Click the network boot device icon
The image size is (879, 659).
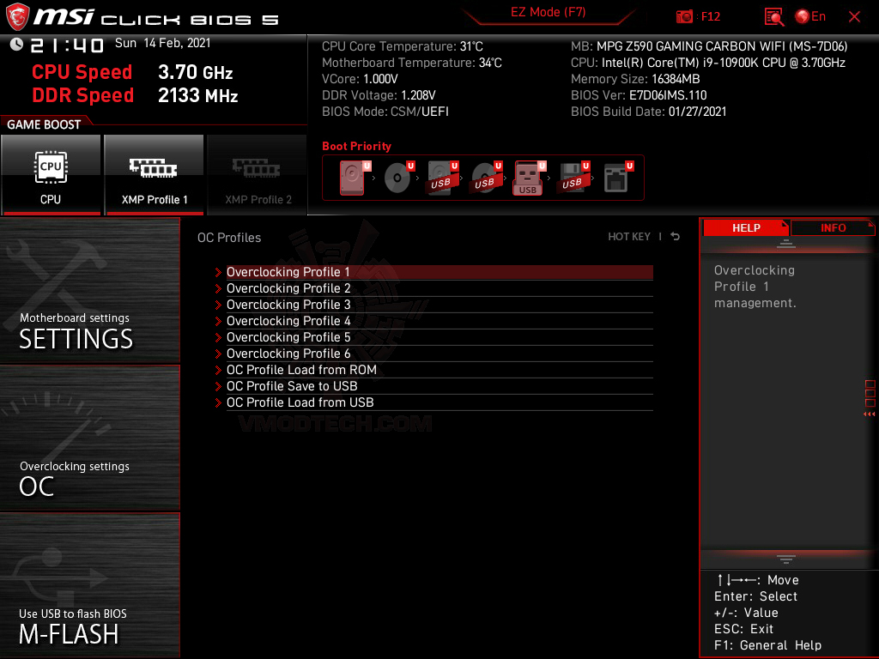(615, 177)
